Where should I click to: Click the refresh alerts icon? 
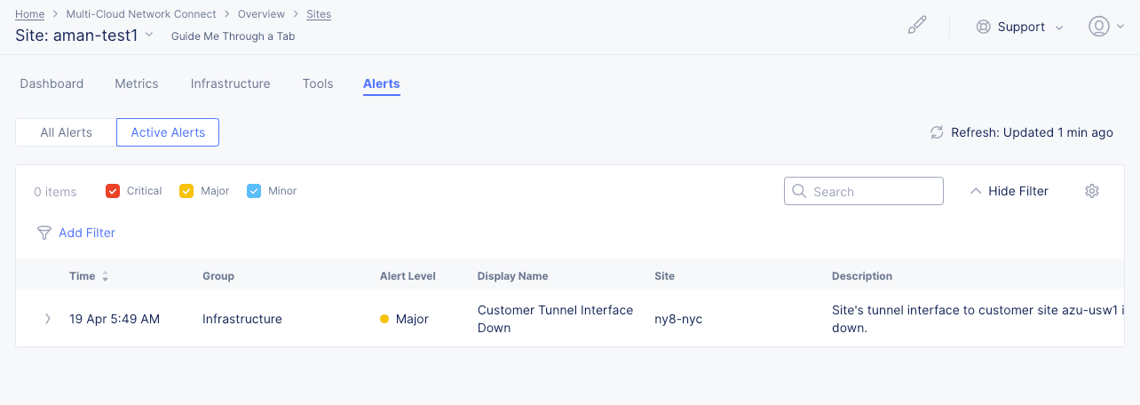coord(937,132)
